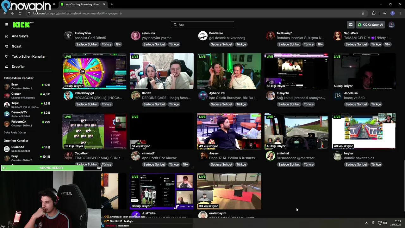
Task: Open stream title 'Assolist Geri Döndü'
Action: pos(90,38)
